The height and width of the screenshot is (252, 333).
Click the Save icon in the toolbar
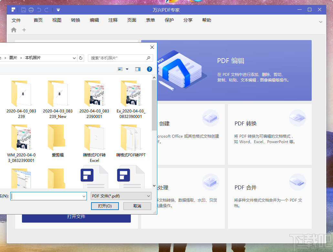[23, 10]
